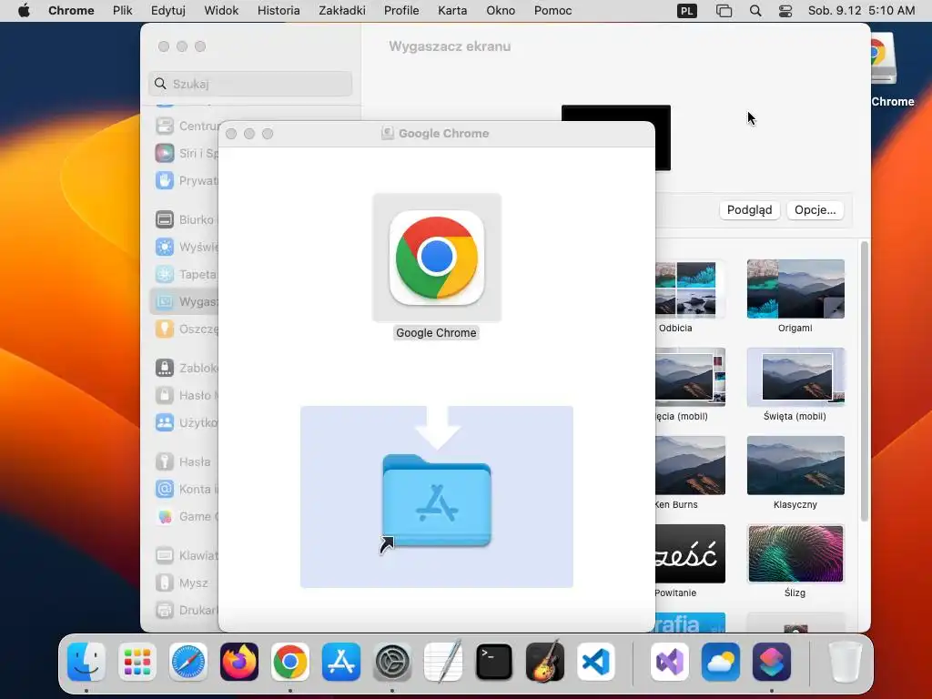The height and width of the screenshot is (699, 932).
Task: Click the Szukaj search field in Settings
Action: pos(250,84)
